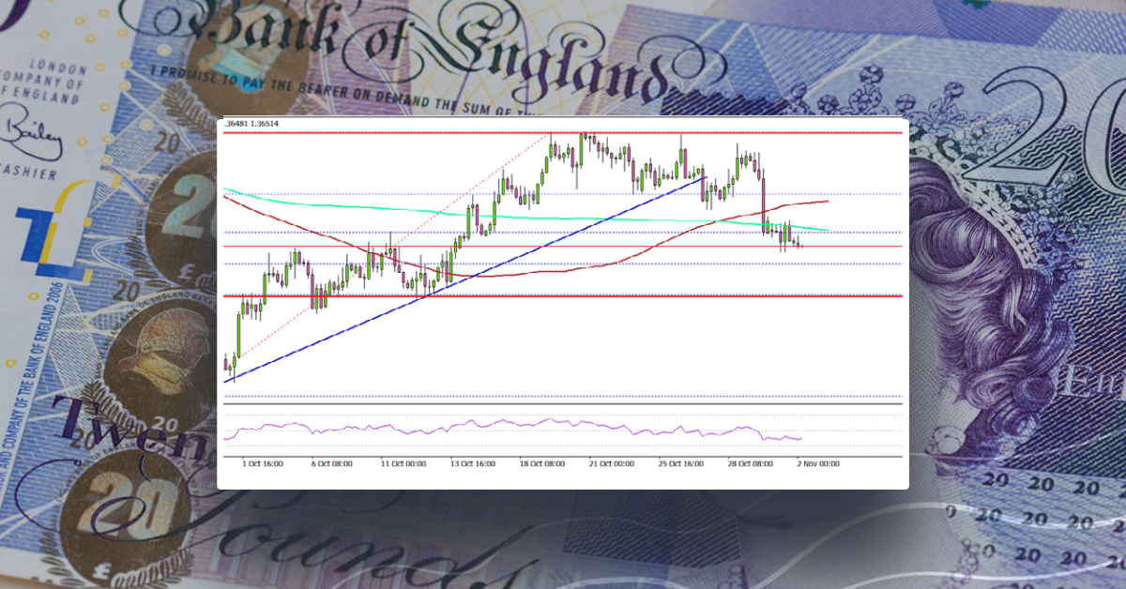Click the lower red support line

pos(563,298)
